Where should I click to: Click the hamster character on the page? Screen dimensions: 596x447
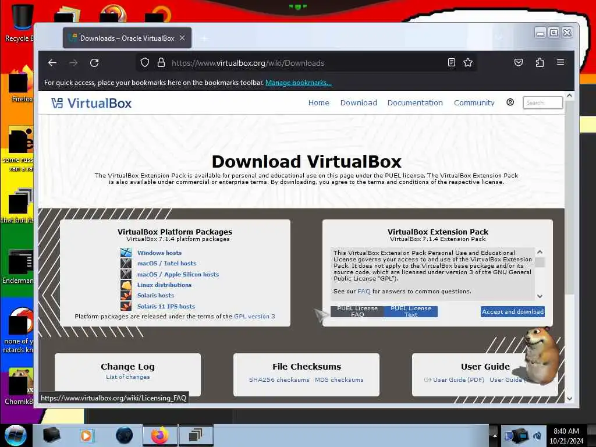click(x=542, y=354)
